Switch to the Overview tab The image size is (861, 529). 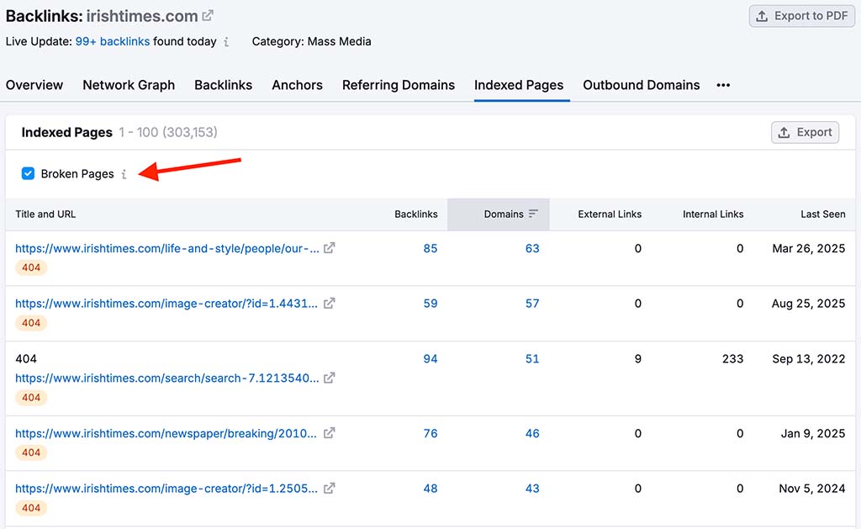tap(34, 85)
